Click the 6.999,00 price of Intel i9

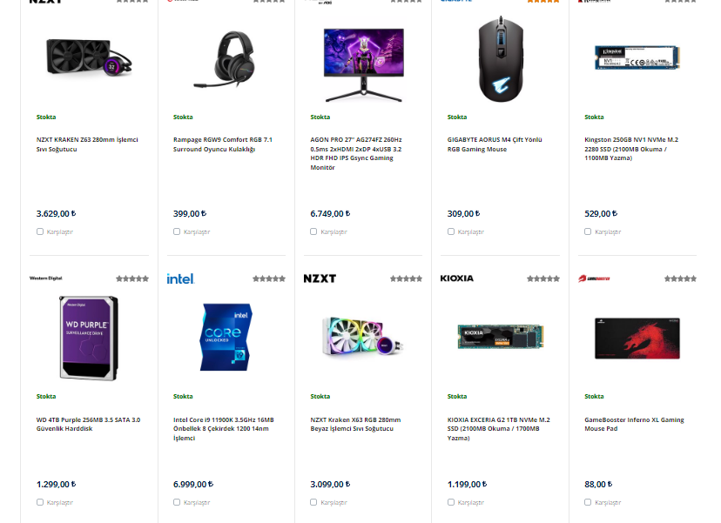click(x=193, y=485)
